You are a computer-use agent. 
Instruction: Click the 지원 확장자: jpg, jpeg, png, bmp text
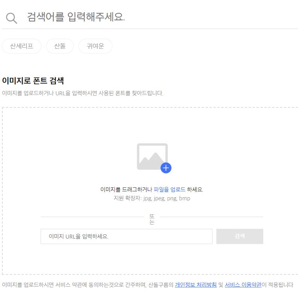(x=152, y=198)
